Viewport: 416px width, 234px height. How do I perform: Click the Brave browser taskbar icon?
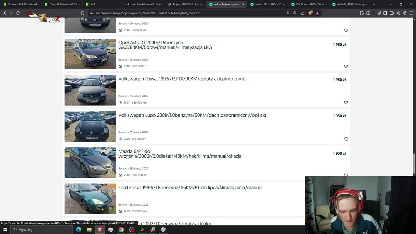(100, 230)
